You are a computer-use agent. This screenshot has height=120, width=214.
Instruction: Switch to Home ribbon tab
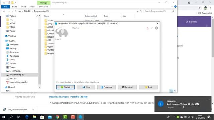(x=14, y=7)
